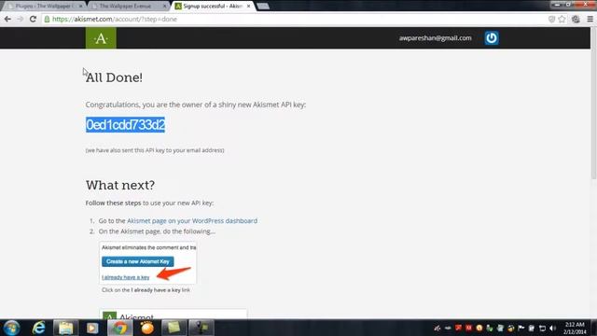Image resolution: width=597 pixels, height=336 pixels.
Task: Open a new browser tab
Action: 263,7
